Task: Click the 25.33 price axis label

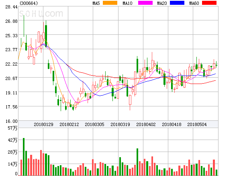Action: point(11,36)
